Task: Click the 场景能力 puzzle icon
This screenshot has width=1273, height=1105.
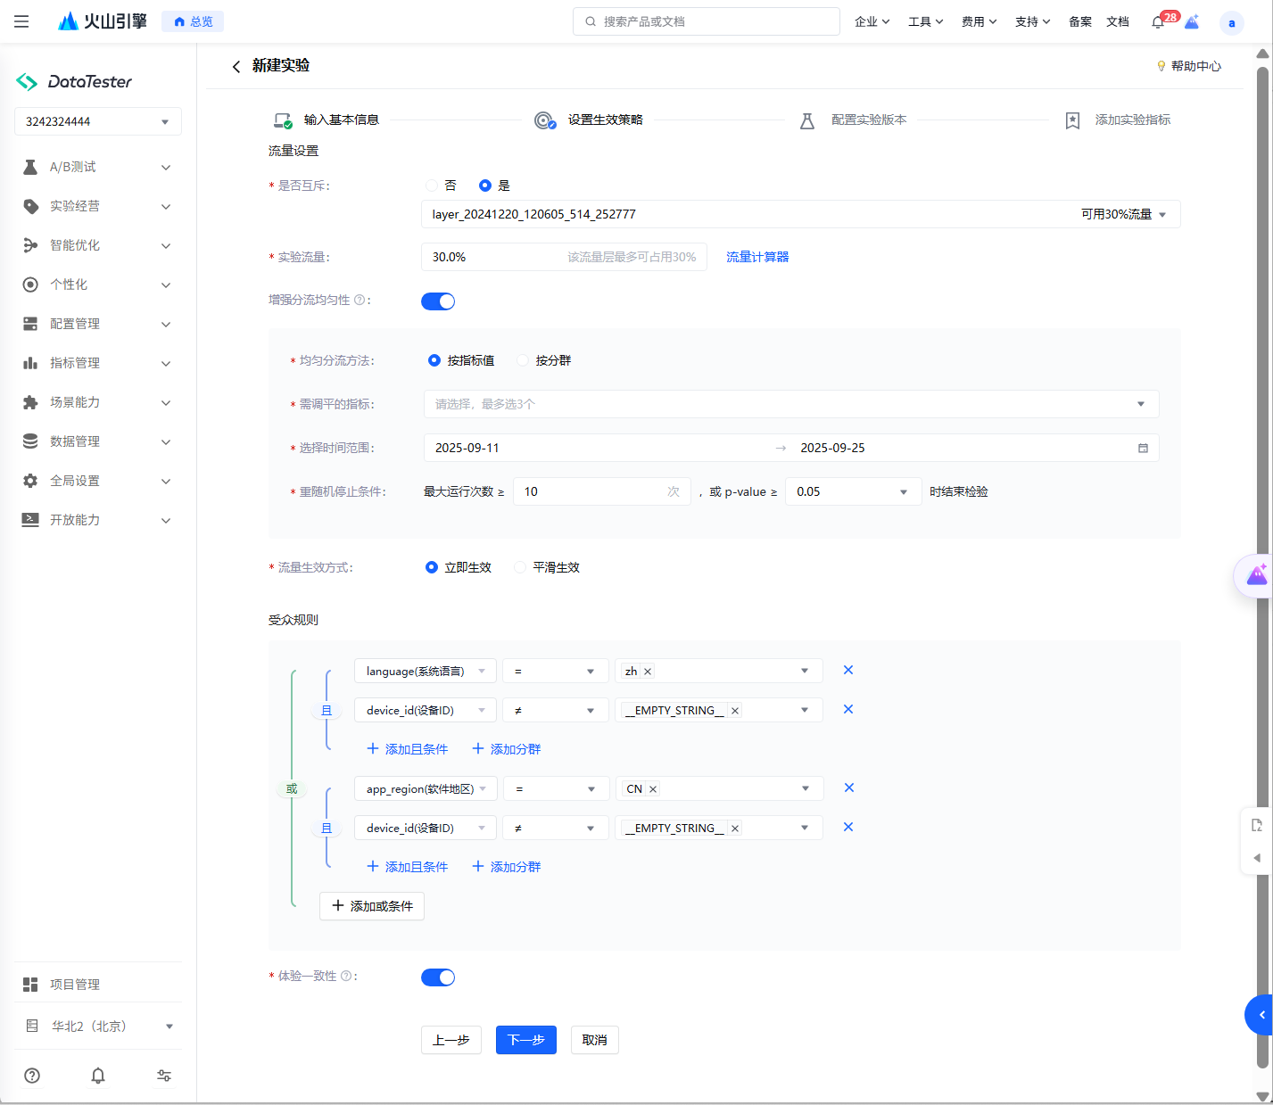Action: (30, 402)
